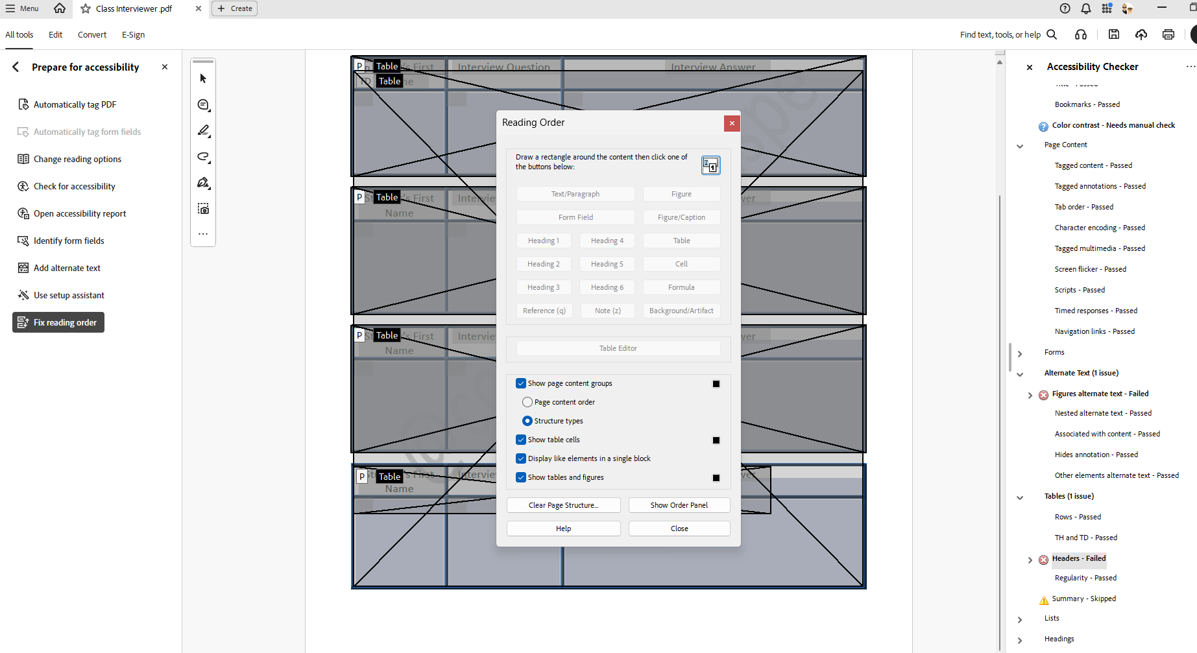Open the E-Sign menu
The height and width of the screenshot is (653, 1197).
coord(133,34)
